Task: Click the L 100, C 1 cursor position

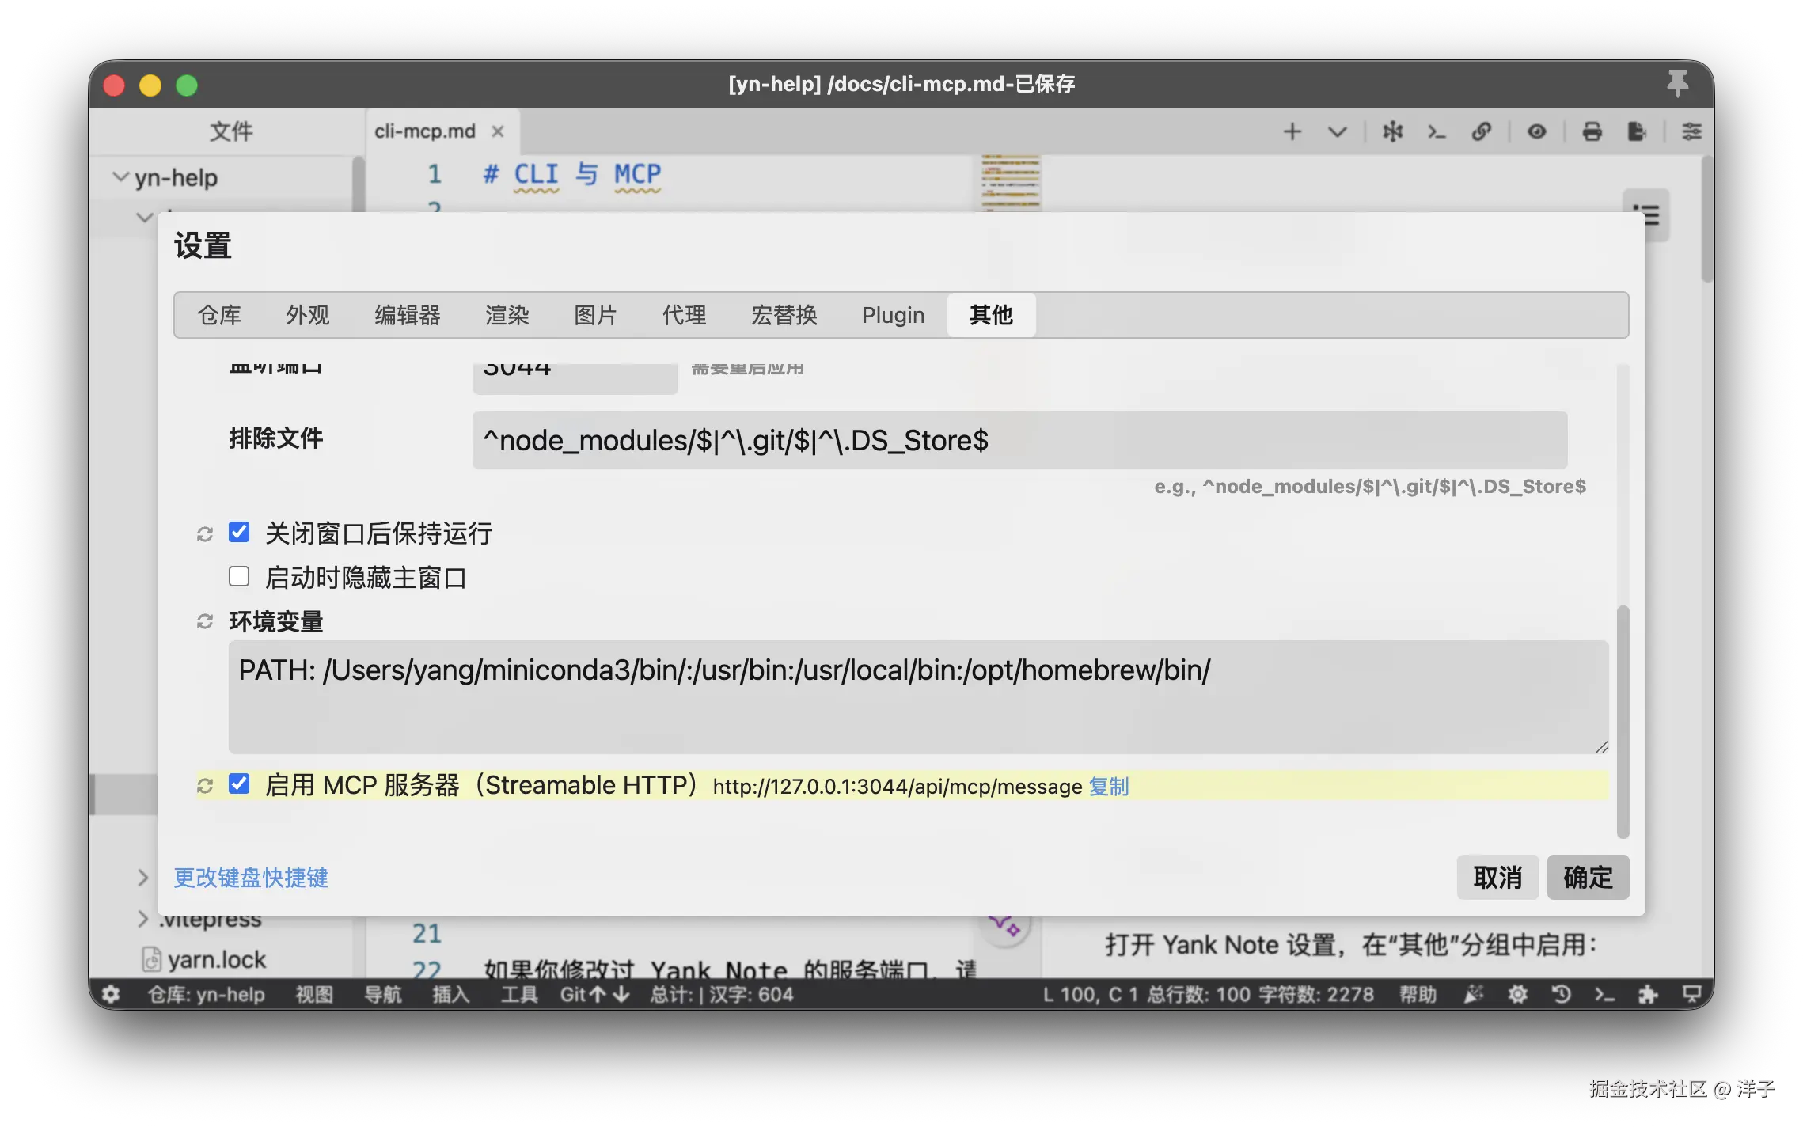Action: pyautogui.click(x=1090, y=994)
